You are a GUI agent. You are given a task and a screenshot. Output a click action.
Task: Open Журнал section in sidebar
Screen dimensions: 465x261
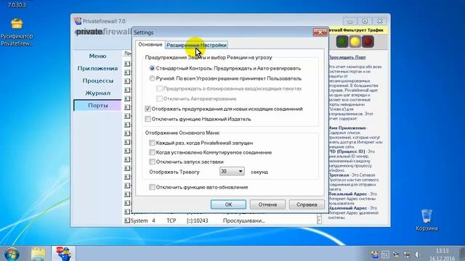[x=97, y=93]
